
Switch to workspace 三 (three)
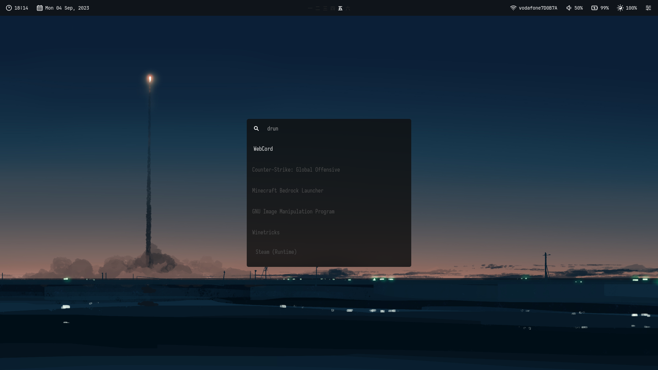pyautogui.click(x=325, y=8)
